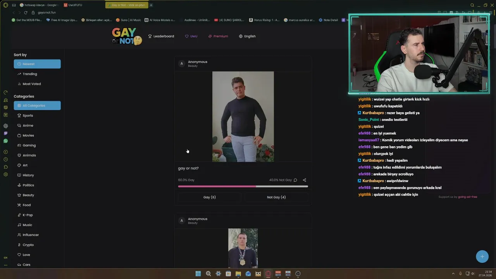Open the Premium page
The width and height of the screenshot is (496, 279).
coord(218,36)
